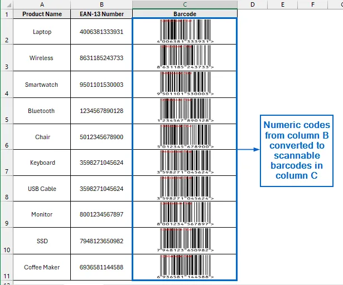Click the Keyboard row EAN number 3598271045624
The height and width of the screenshot is (285, 343).
(102, 163)
